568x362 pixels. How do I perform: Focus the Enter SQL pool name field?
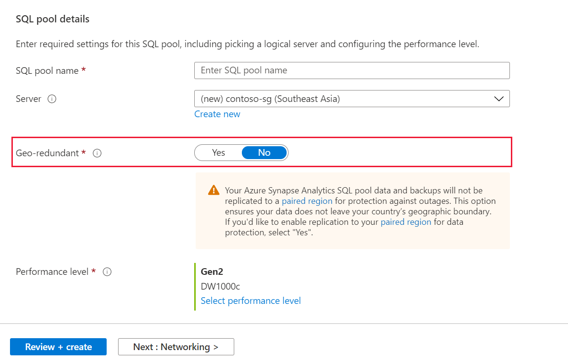pyautogui.click(x=351, y=70)
